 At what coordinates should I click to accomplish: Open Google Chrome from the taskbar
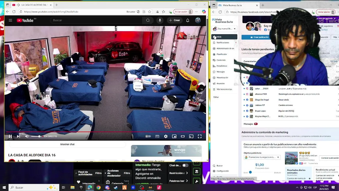98,188
